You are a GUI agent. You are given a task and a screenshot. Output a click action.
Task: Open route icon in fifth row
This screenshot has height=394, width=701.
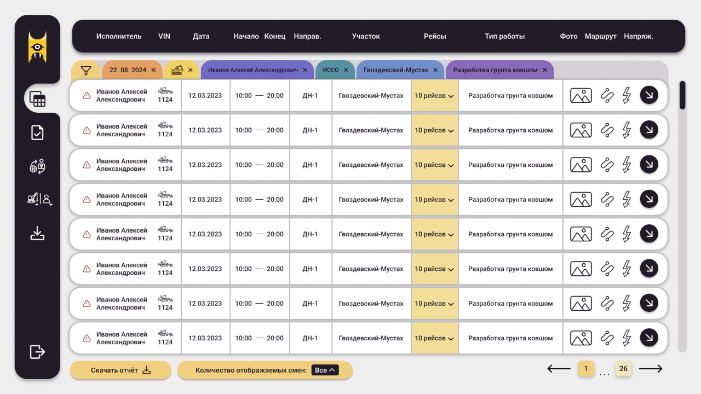click(x=607, y=234)
